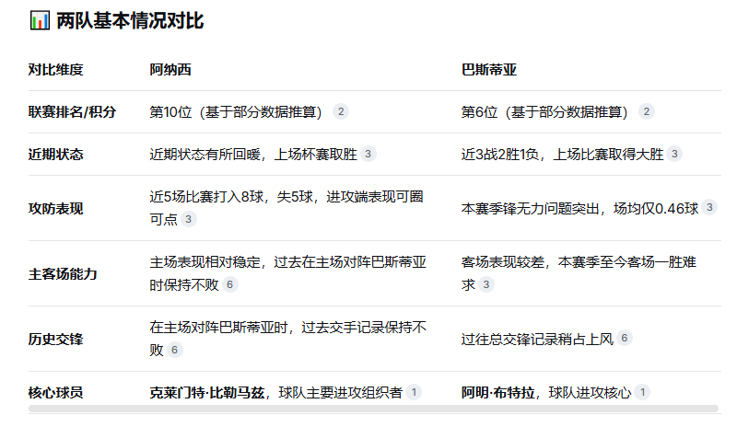The height and width of the screenshot is (427, 737).
Task: Open citation 3 after 上场比赛取得大胜
Action: (675, 154)
